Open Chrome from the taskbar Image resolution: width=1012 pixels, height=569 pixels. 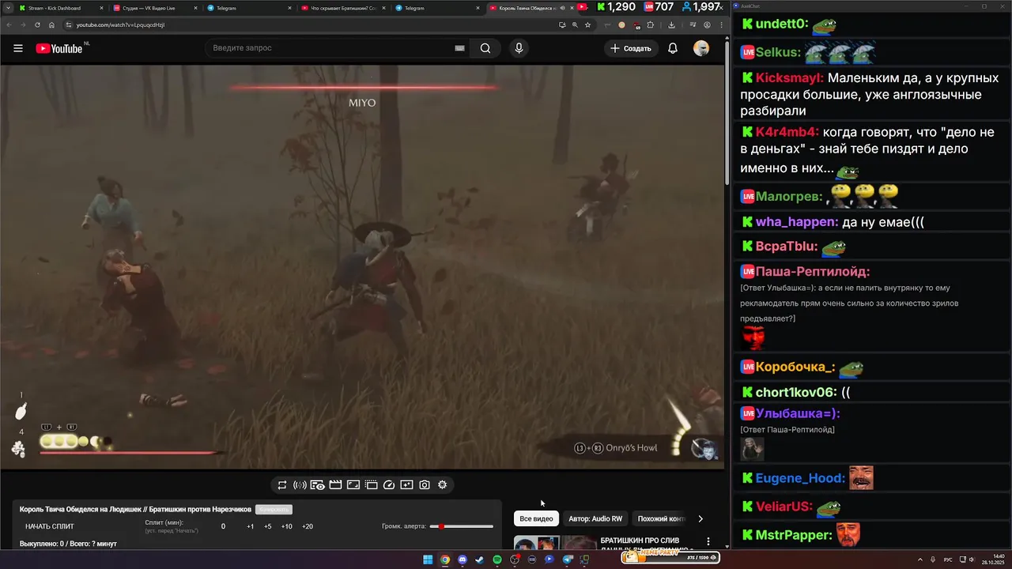pos(445,560)
